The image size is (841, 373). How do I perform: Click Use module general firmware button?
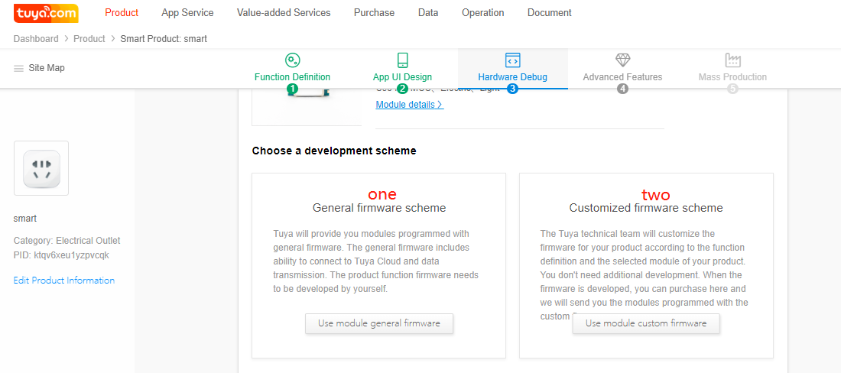tap(379, 323)
